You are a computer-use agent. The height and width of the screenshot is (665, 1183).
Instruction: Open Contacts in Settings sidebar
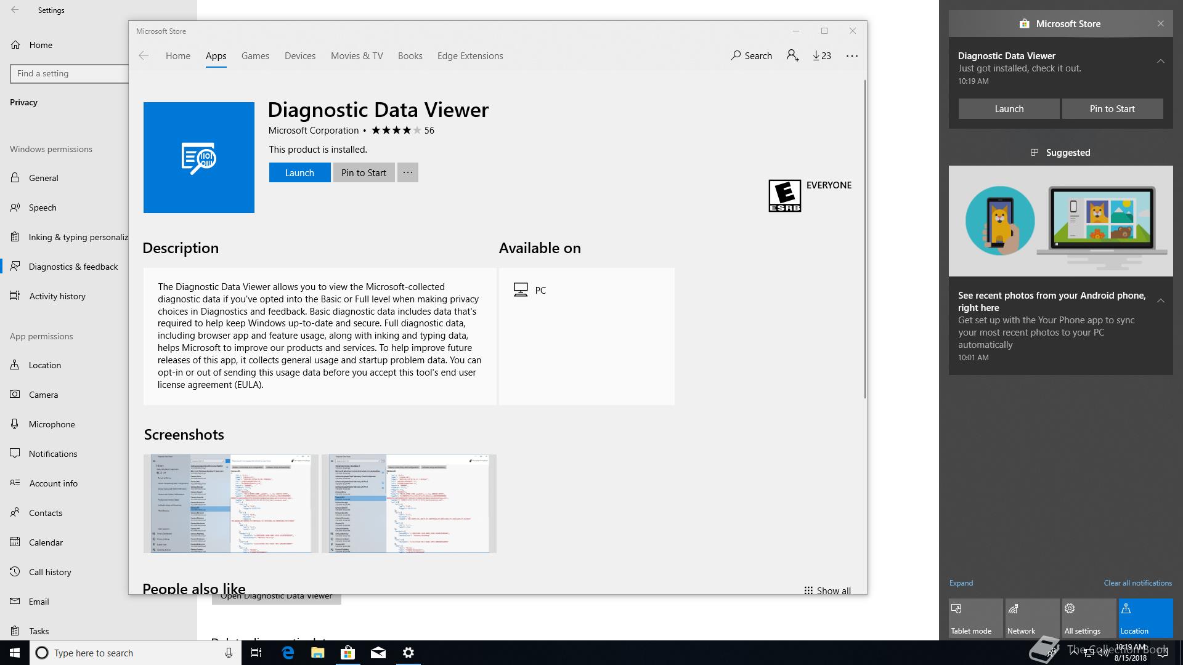[x=64, y=512]
